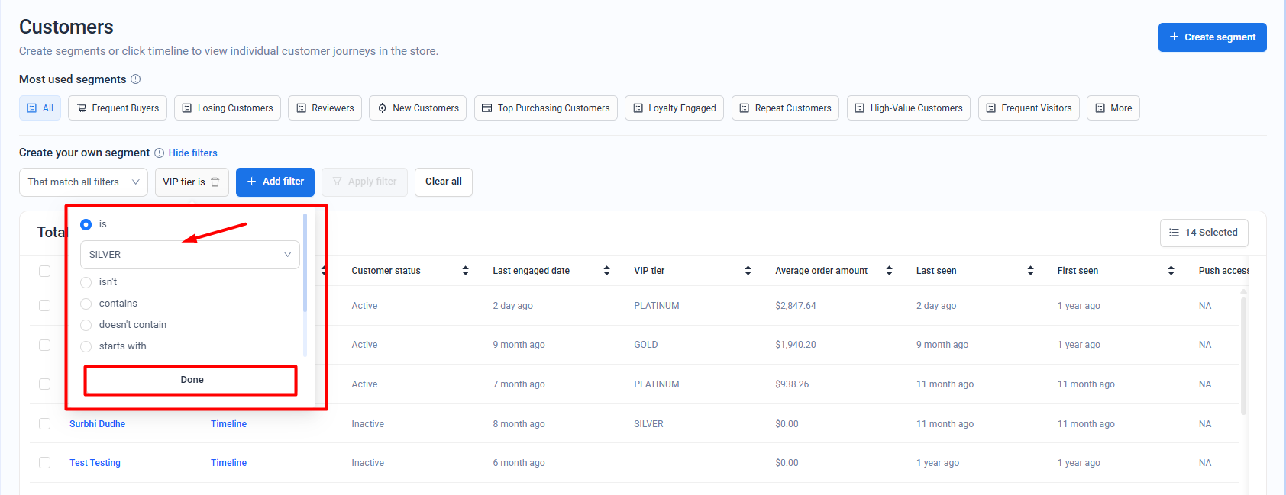This screenshot has width=1286, height=495.
Task: Click the Create segment button
Action: pyautogui.click(x=1212, y=37)
